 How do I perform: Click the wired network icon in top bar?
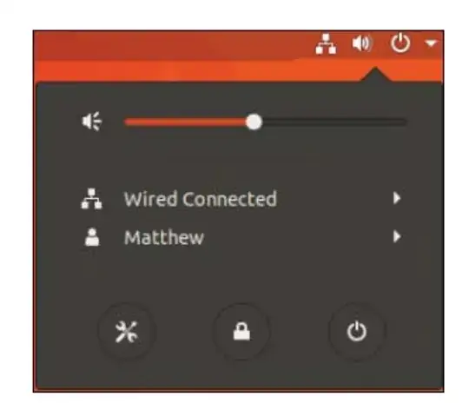(326, 43)
